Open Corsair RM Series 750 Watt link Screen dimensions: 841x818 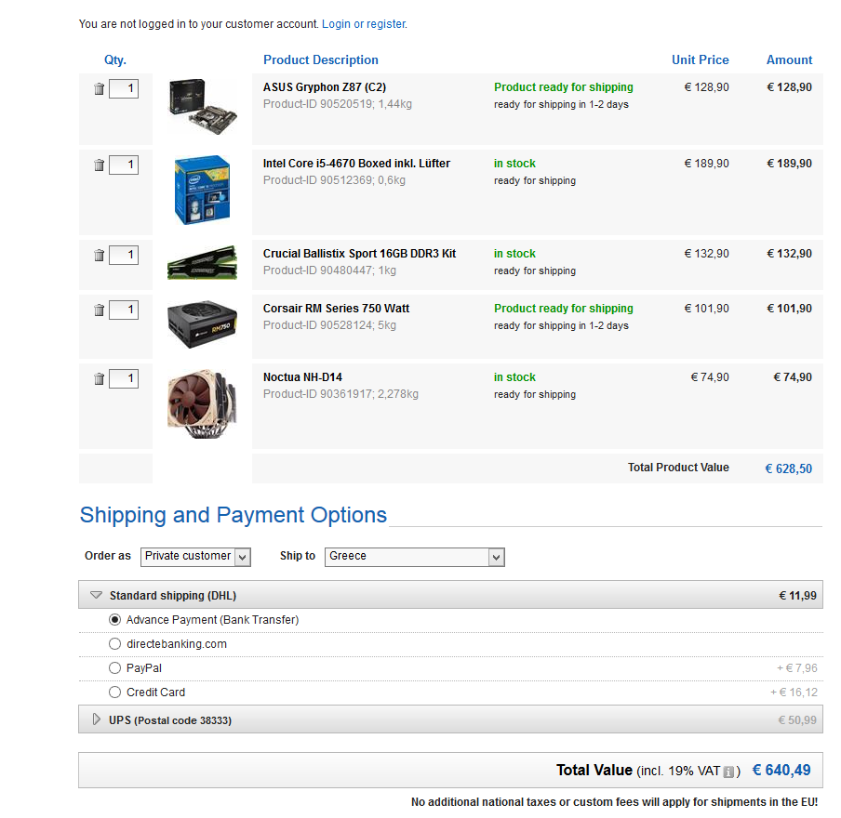pyautogui.click(x=336, y=309)
